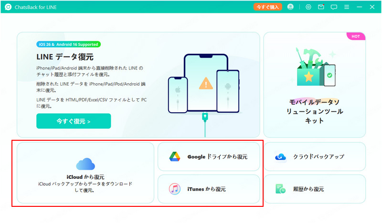Click the ChatsBack for LINE logo
This screenshot has height=223, width=382.
click(x=9, y=7)
